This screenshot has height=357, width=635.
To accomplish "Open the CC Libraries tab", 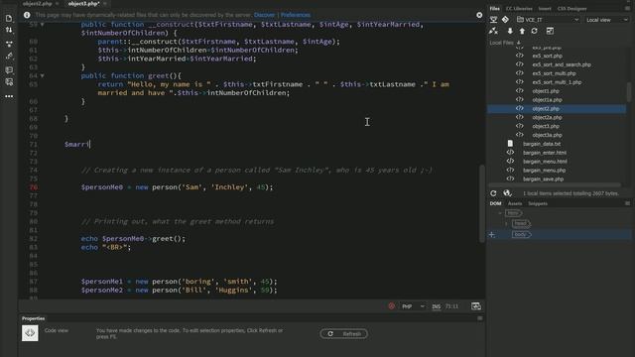I will [519, 9].
